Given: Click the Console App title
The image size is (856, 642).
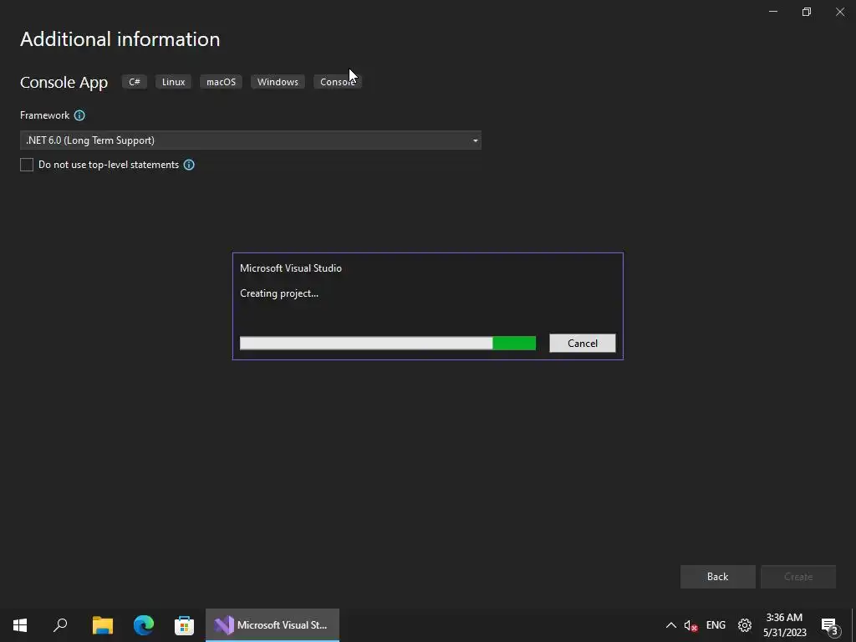Looking at the screenshot, I should (x=64, y=83).
